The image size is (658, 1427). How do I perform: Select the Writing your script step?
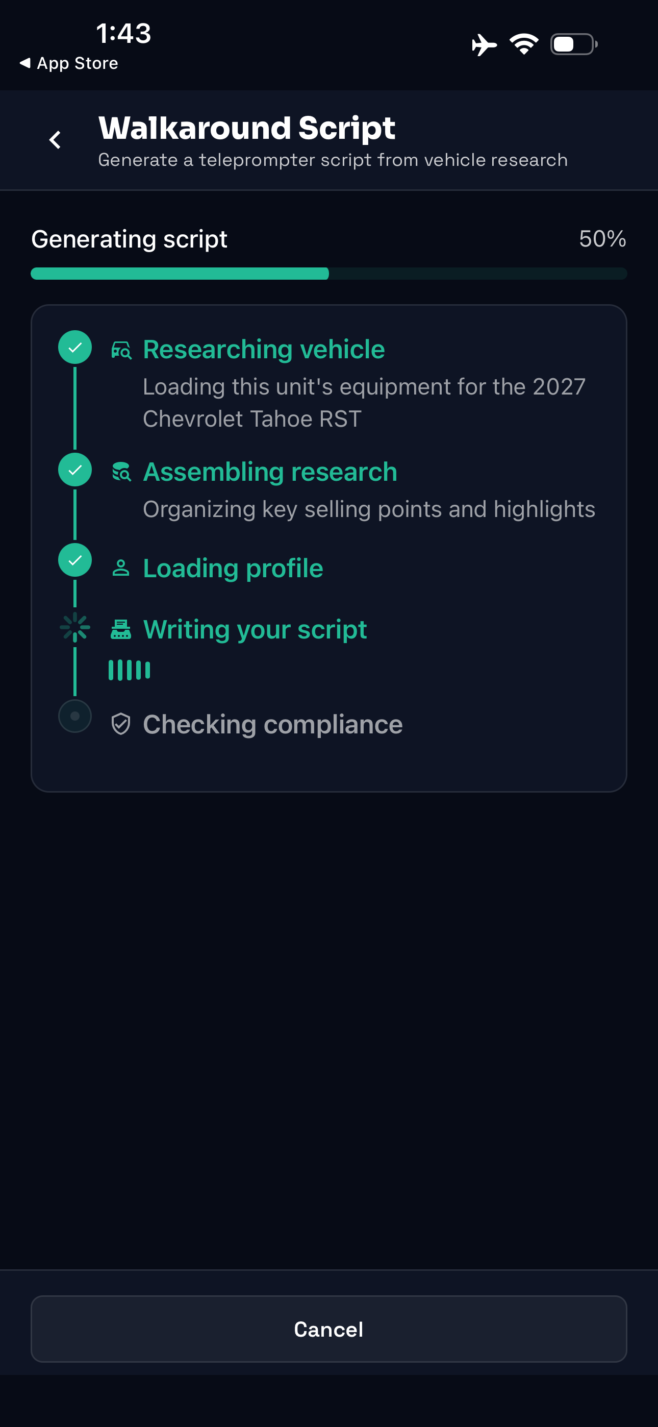click(255, 630)
